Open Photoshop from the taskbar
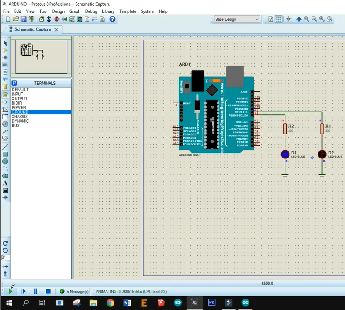 click(x=211, y=303)
